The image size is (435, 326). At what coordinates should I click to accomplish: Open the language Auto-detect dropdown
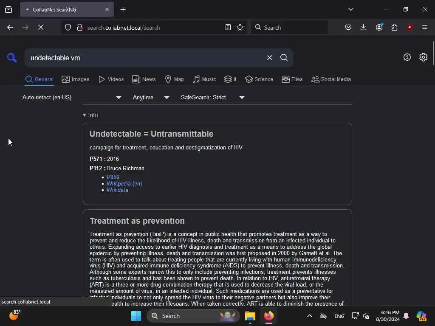[72, 97]
